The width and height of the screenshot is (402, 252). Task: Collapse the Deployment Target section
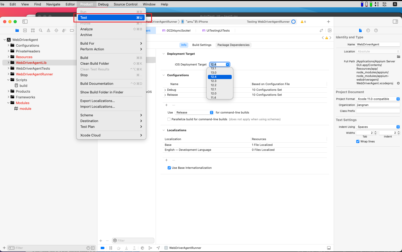(164, 54)
